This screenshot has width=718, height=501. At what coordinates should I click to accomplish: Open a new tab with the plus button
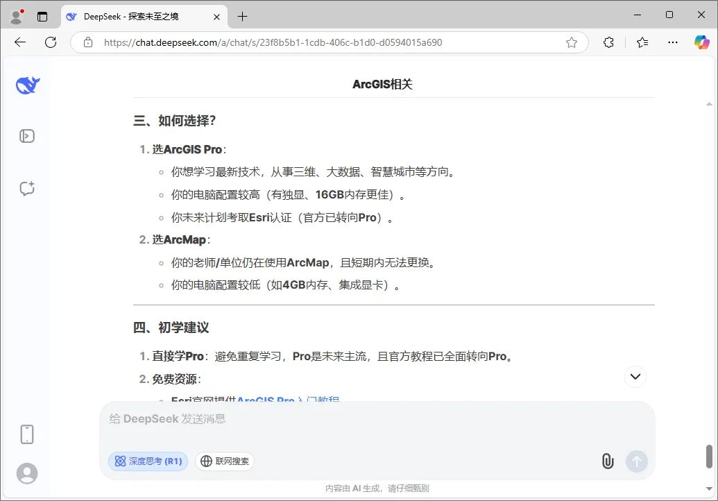tap(241, 16)
